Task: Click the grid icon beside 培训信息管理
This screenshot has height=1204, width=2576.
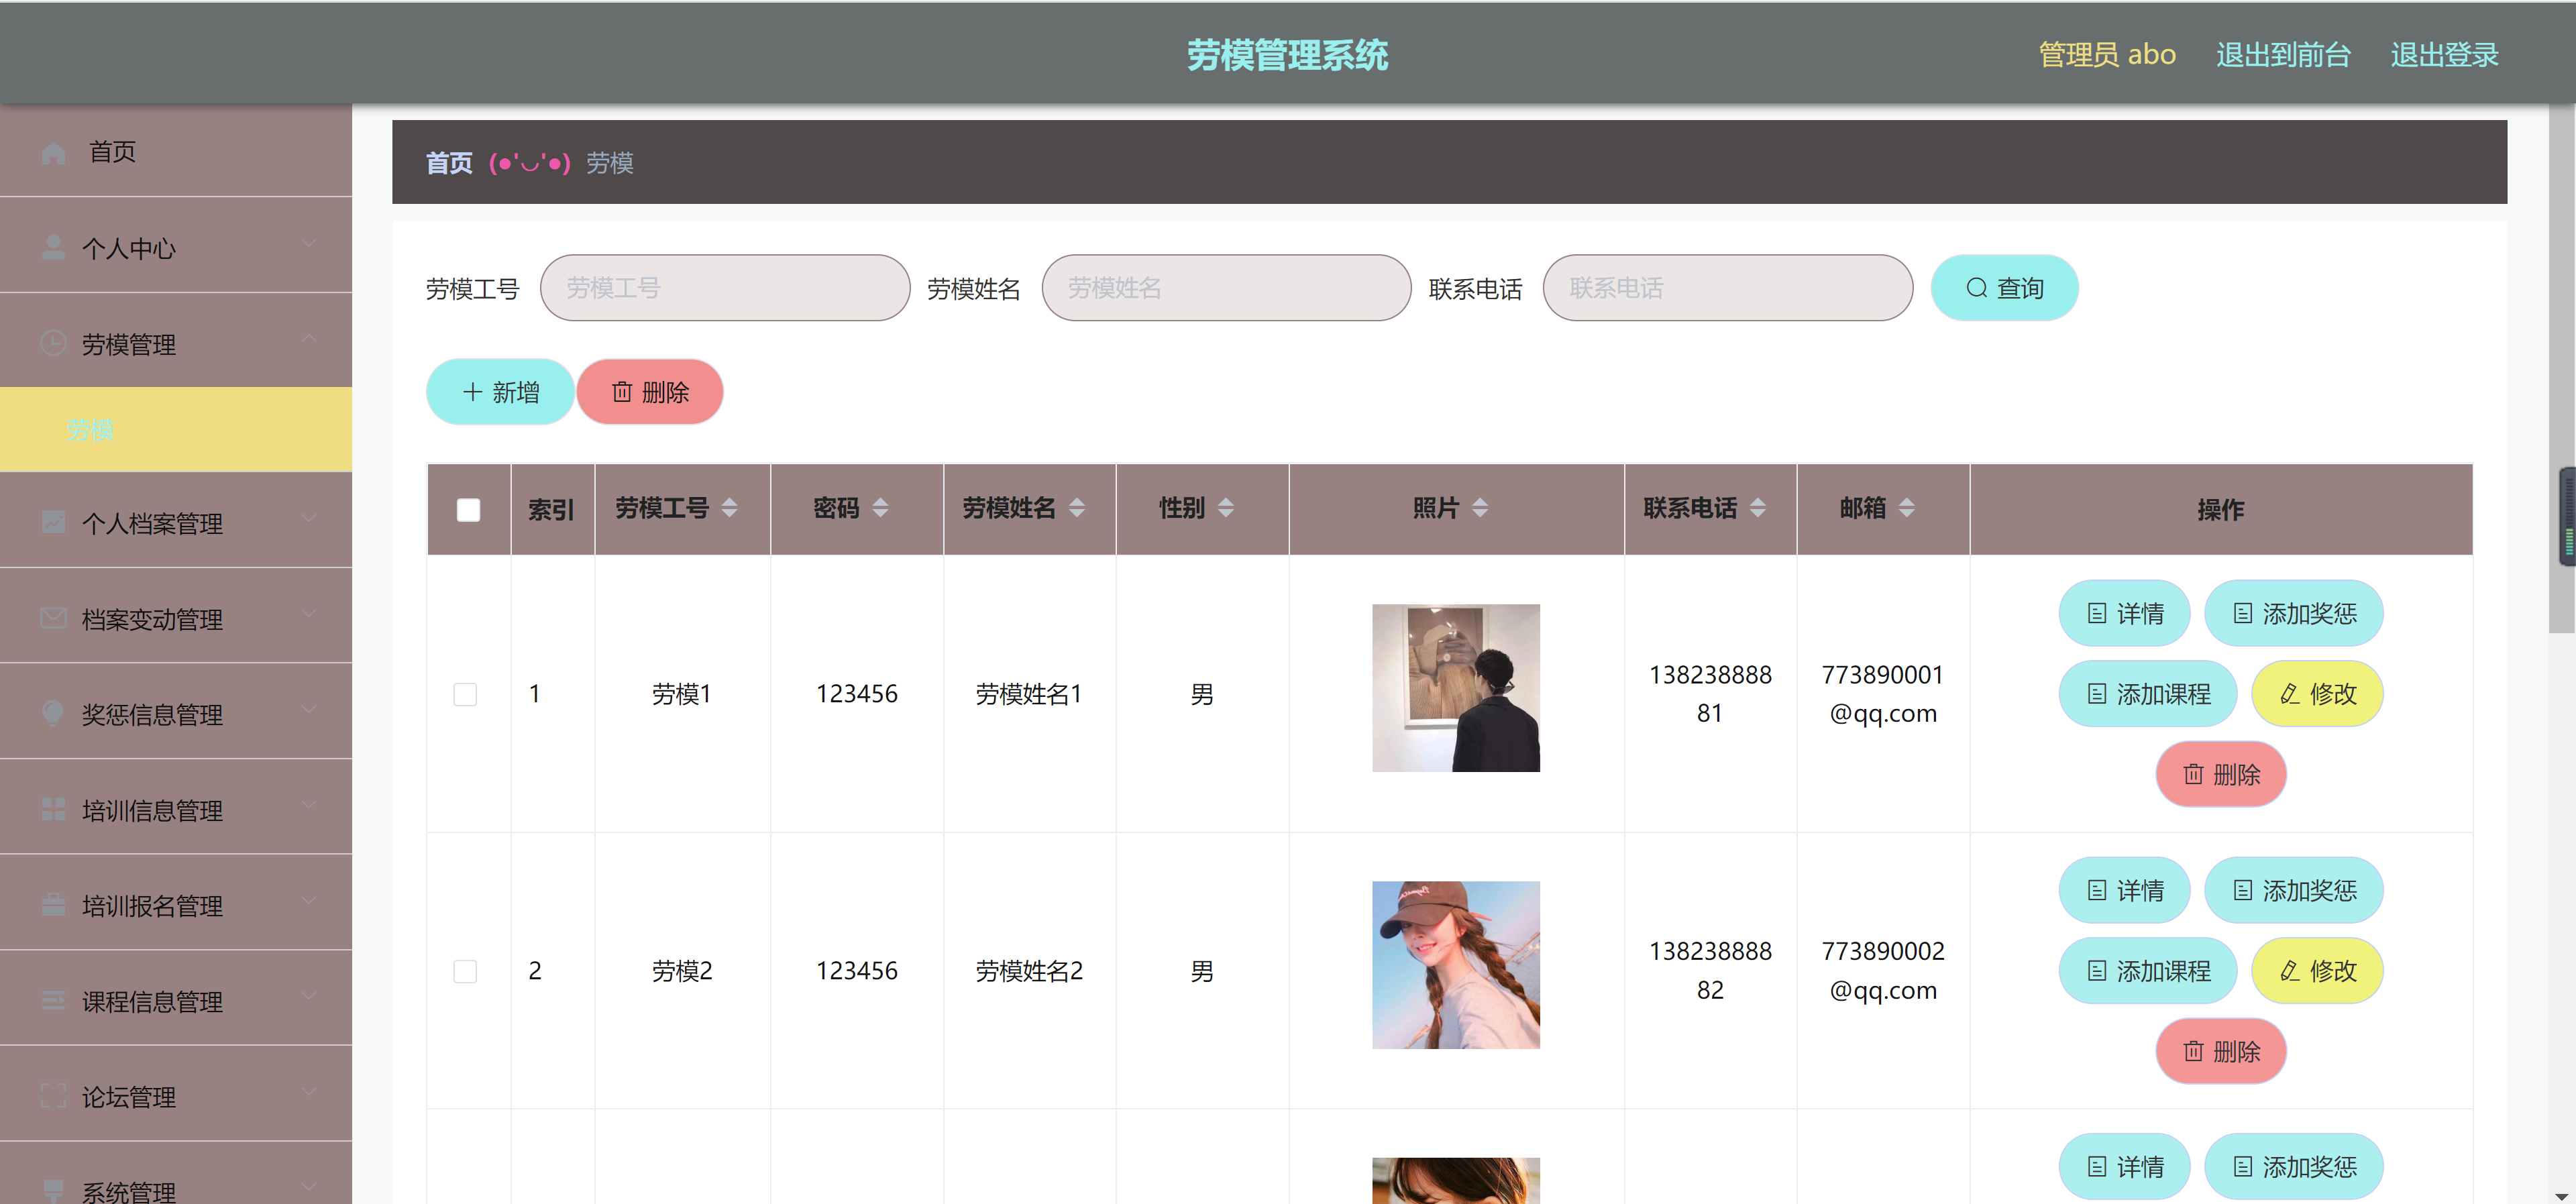Action: pos(52,809)
